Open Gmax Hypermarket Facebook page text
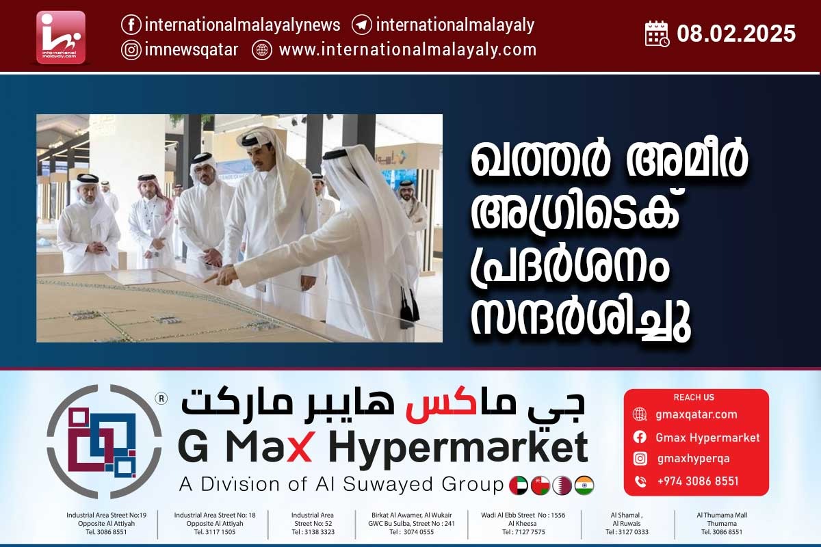Screen dimensions: 821x547 point(707,438)
